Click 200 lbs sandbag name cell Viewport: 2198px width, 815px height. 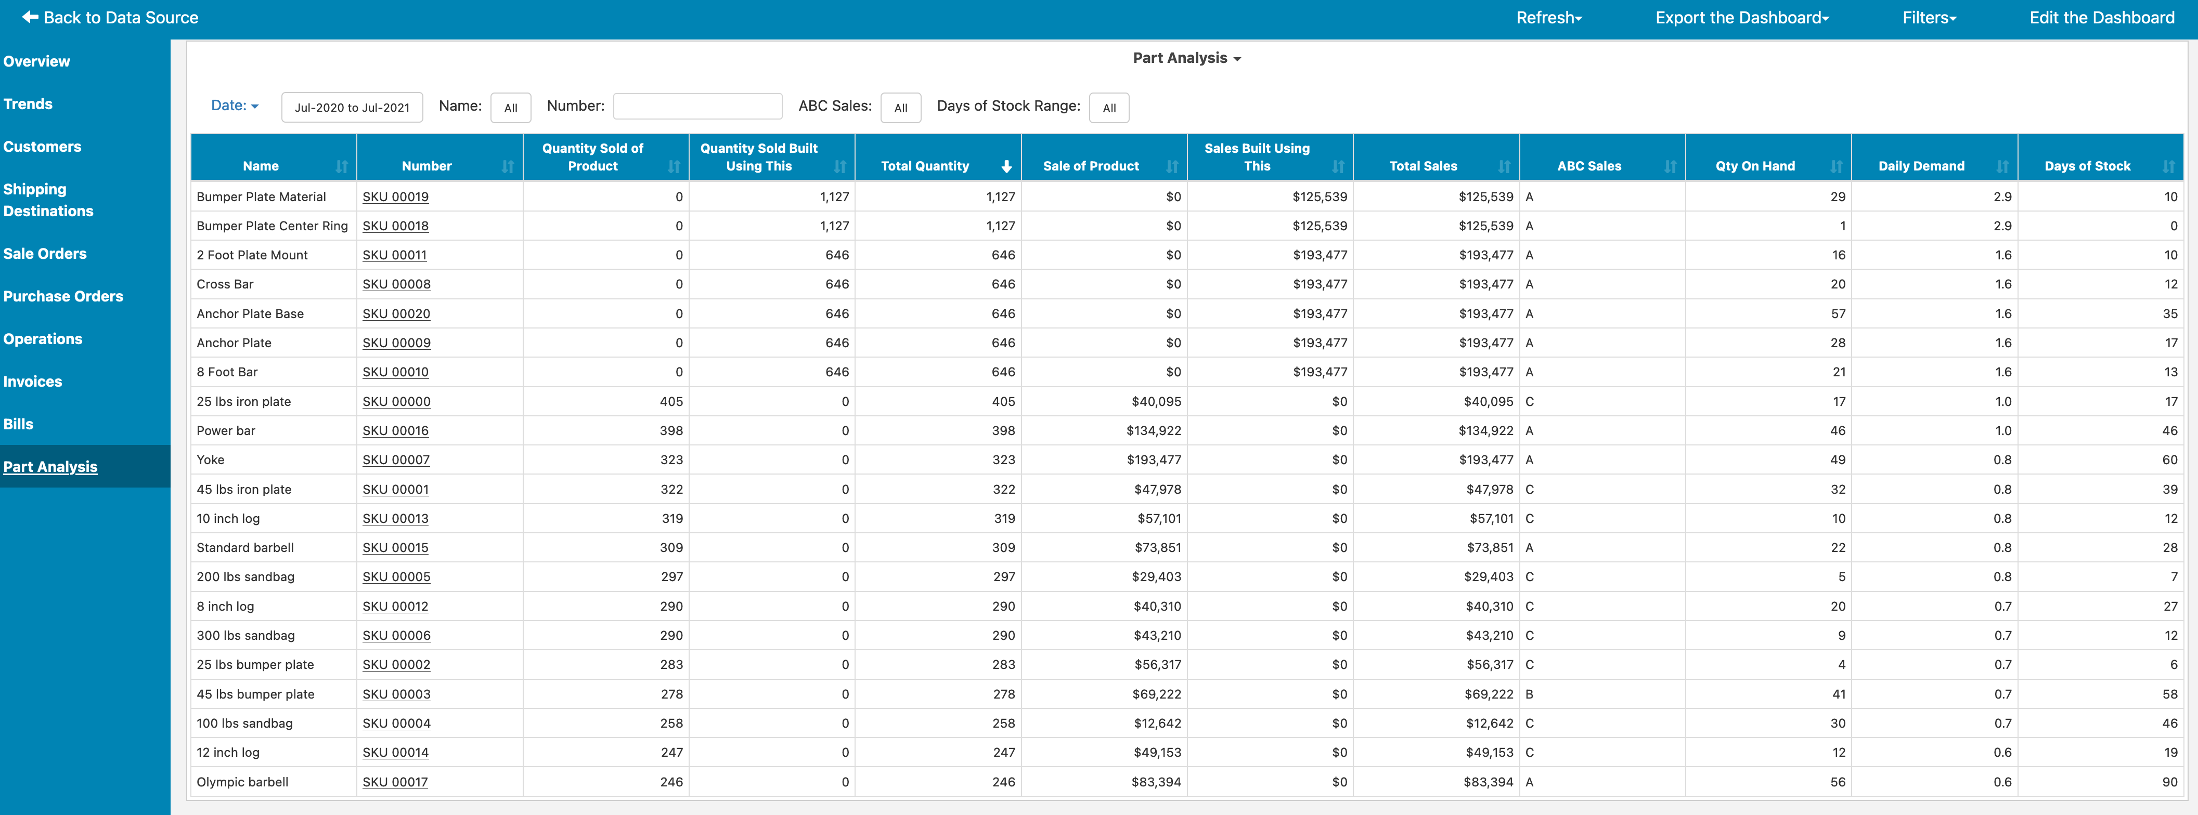point(273,577)
